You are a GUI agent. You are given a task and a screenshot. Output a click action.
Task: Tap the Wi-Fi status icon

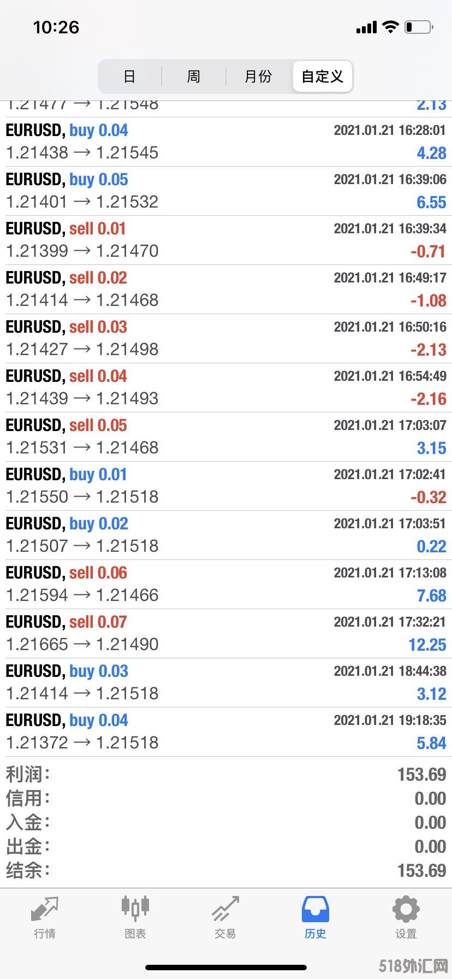pos(390,27)
